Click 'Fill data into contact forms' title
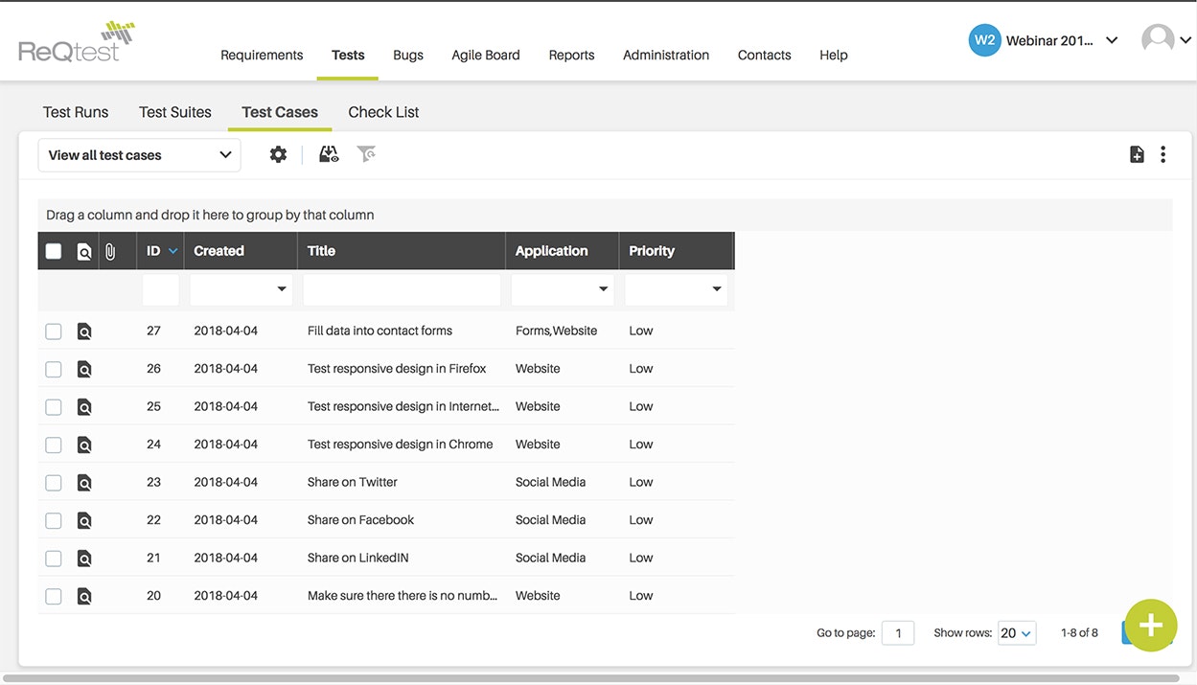 [x=380, y=331]
